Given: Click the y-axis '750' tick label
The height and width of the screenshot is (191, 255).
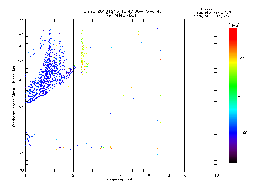Looking at the screenshot, I should pyautogui.click(x=21, y=20).
